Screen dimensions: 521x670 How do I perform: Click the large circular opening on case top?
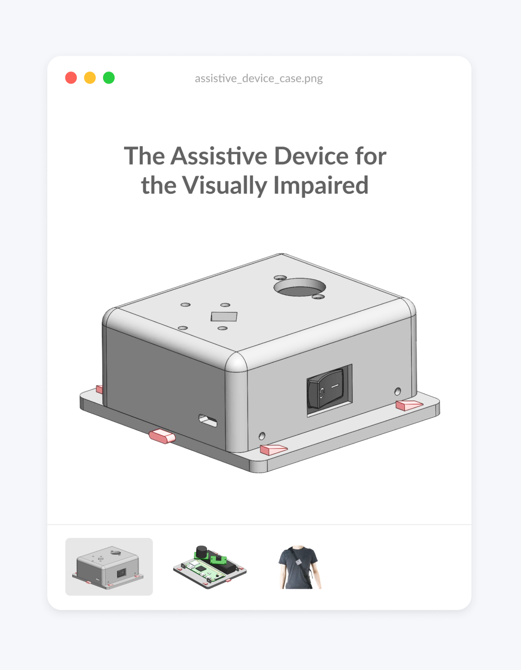click(300, 288)
